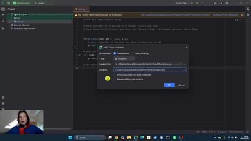This screenshot has height=141, width=251.
Task: Collapse the Pycharm_kurs root folder
Action: pos(9,14)
